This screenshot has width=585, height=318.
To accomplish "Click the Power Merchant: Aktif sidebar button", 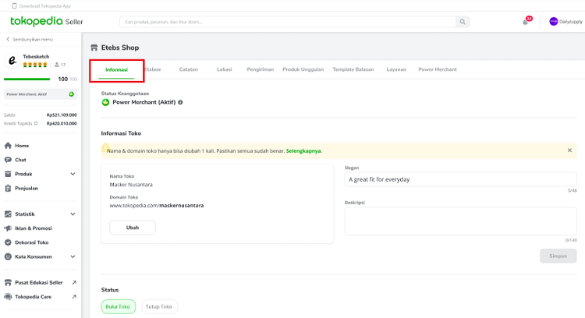I will click(41, 94).
